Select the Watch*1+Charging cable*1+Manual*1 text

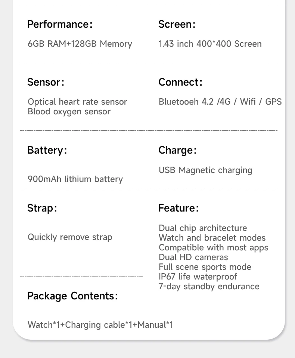(100, 325)
